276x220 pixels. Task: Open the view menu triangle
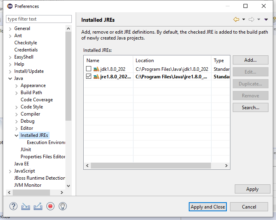point(266,19)
